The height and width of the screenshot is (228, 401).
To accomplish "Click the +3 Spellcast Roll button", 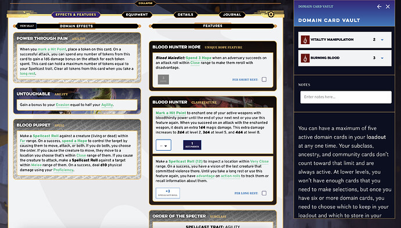I will [168, 193].
